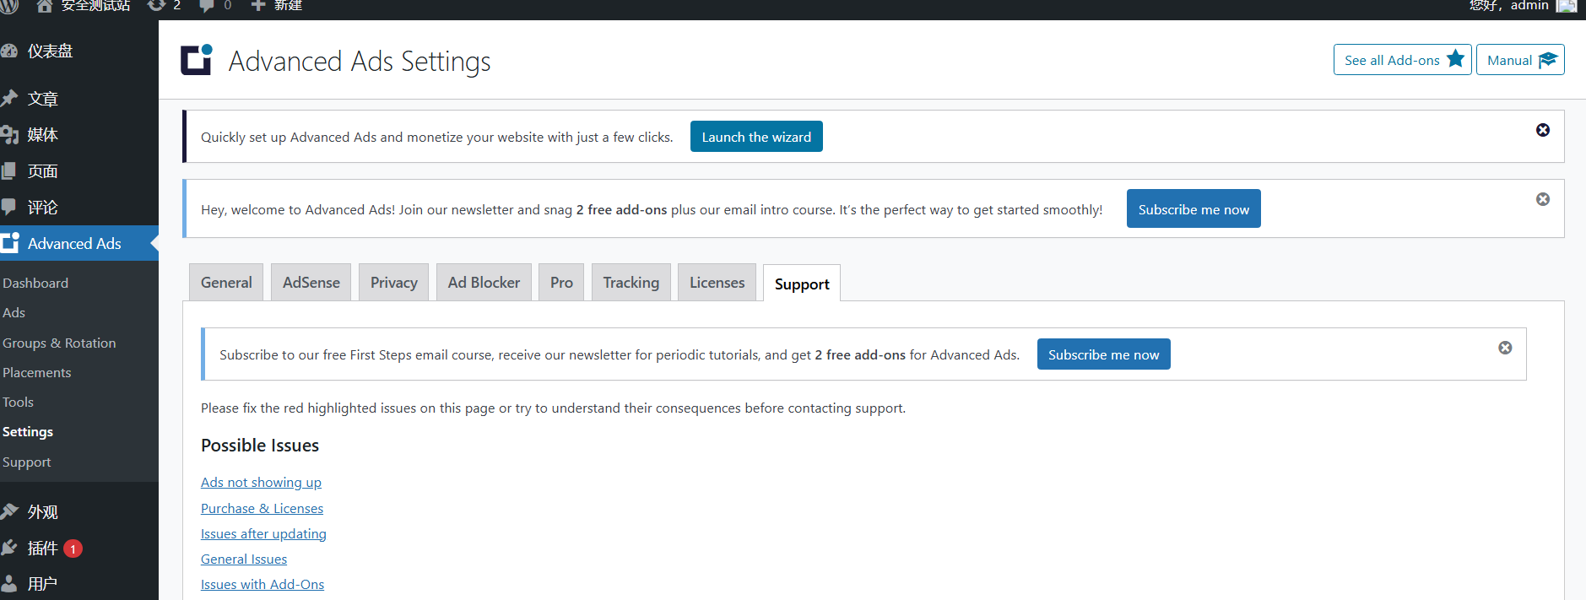Dismiss the welcome newsletter notice
The height and width of the screenshot is (600, 1586).
tap(1543, 199)
